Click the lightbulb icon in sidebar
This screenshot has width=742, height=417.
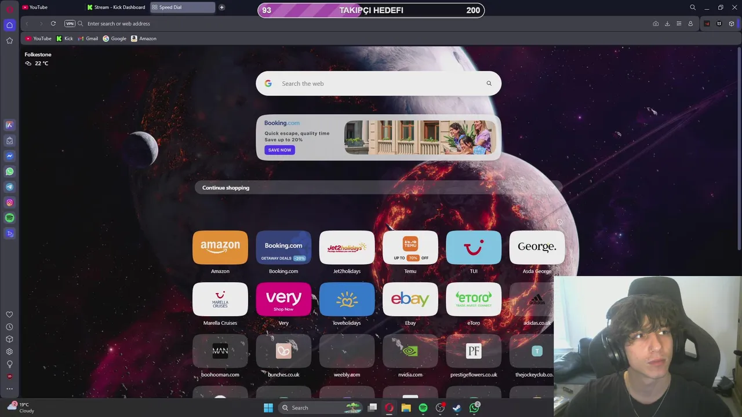(x=9, y=364)
